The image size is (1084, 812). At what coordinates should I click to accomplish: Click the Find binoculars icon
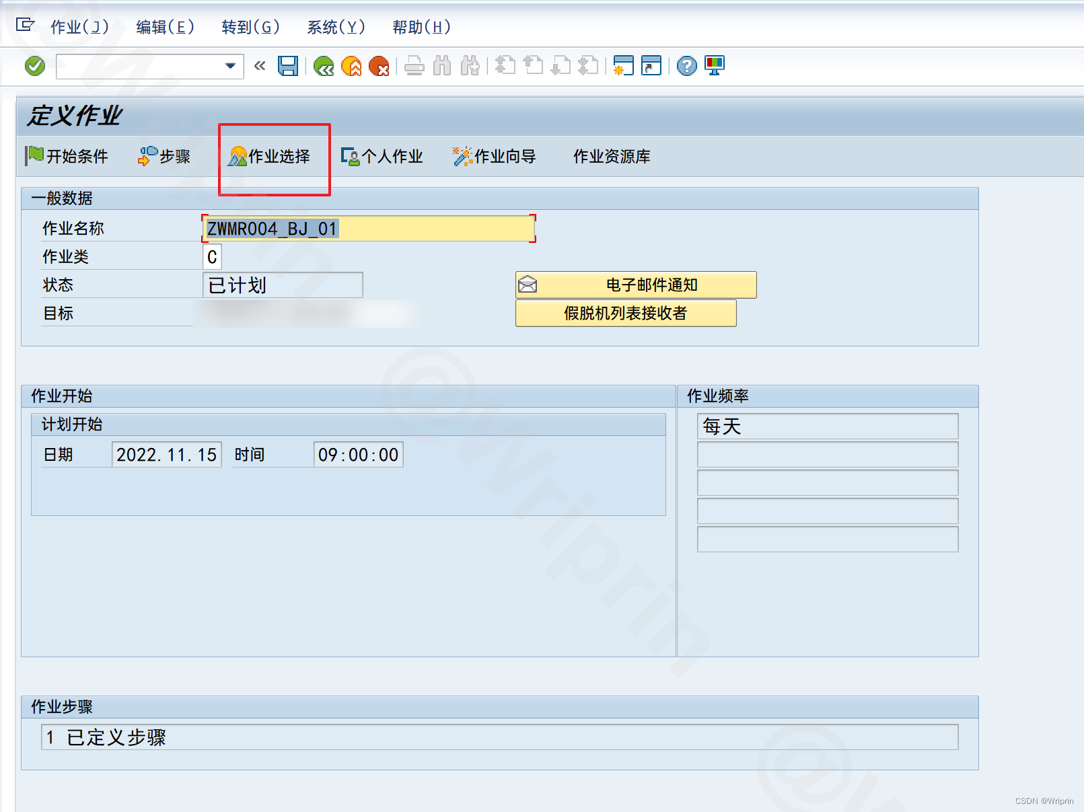pyautogui.click(x=442, y=66)
